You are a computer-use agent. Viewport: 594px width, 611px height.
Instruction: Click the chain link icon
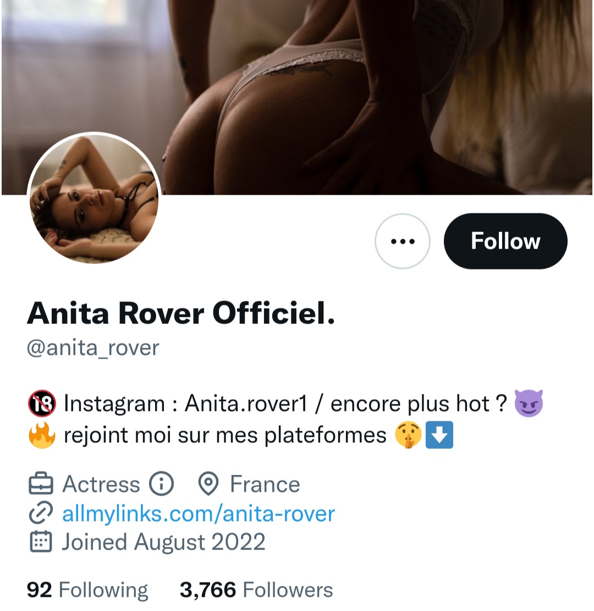pos(40,514)
